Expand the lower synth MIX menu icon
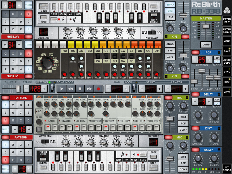The image size is (232, 174). pos(187,137)
